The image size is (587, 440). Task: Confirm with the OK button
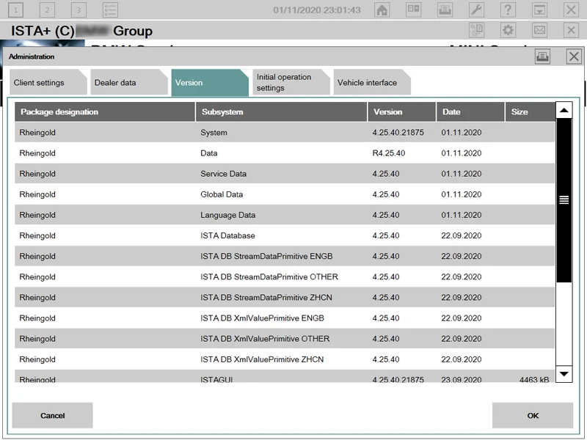pos(533,415)
